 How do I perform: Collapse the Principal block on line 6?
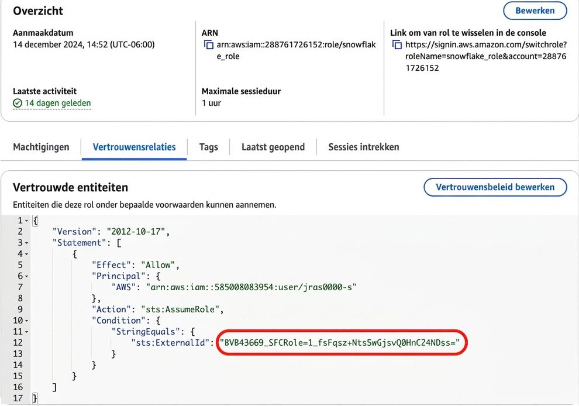tap(26, 276)
